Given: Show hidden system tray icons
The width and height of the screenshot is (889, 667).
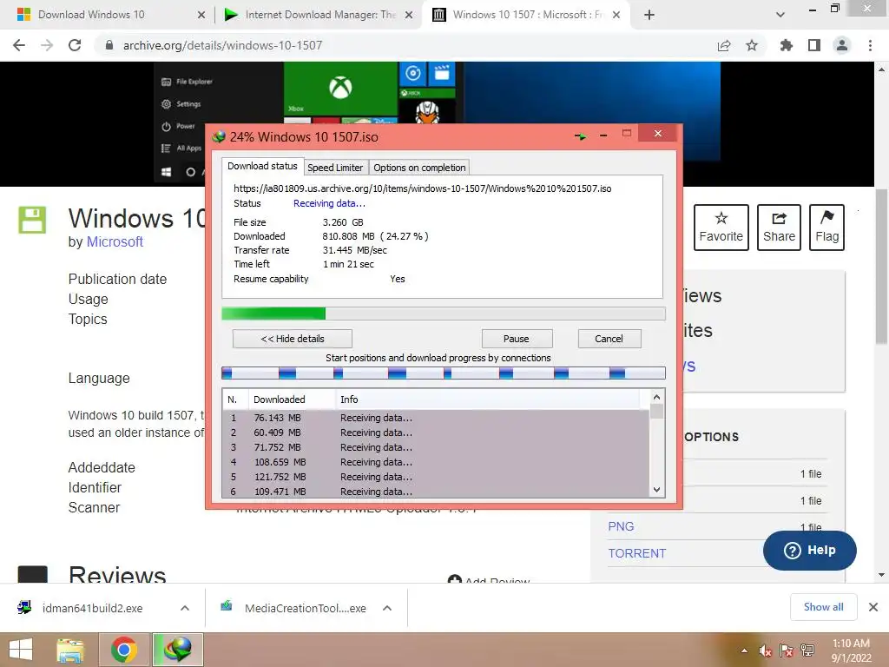Looking at the screenshot, I should [x=744, y=651].
